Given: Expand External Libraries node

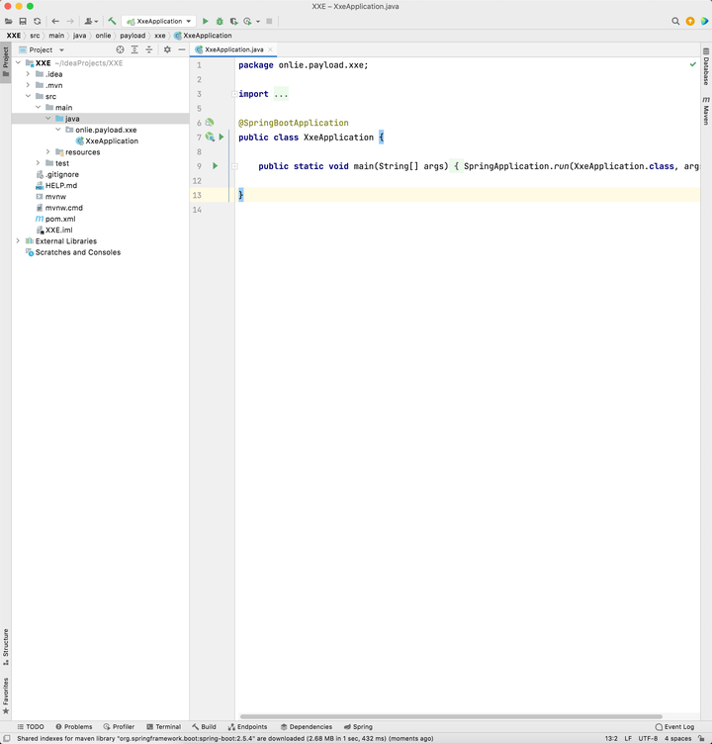Looking at the screenshot, I should 18,241.
